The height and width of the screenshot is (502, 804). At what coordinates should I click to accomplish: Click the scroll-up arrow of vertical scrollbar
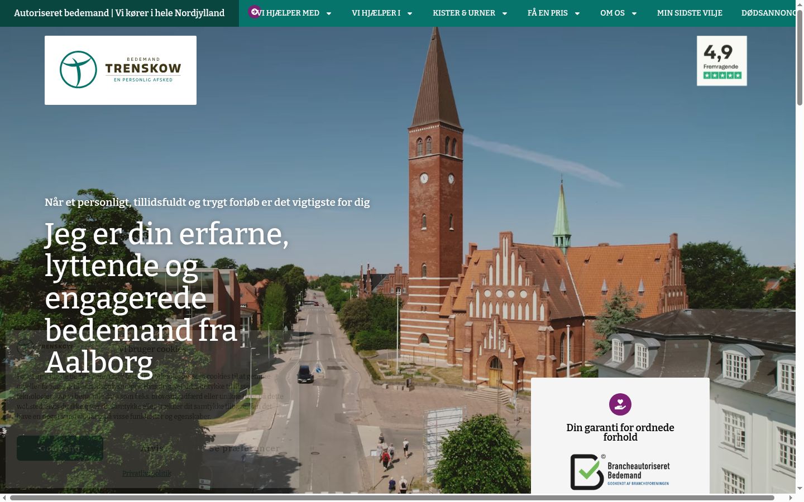pyautogui.click(x=800, y=4)
